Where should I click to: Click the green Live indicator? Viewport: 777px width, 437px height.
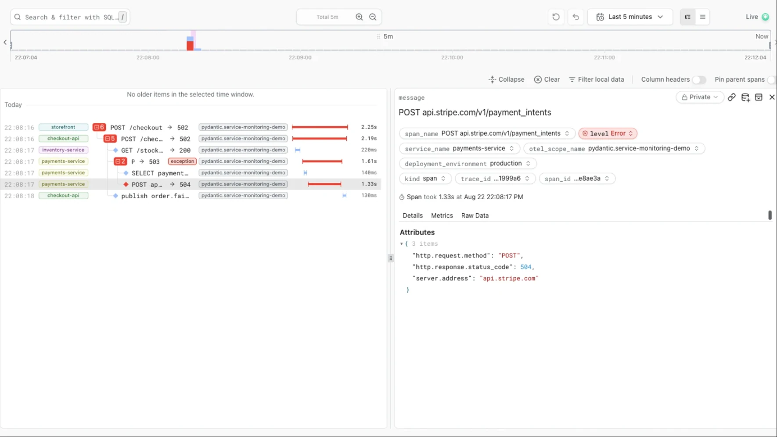(765, 17)
